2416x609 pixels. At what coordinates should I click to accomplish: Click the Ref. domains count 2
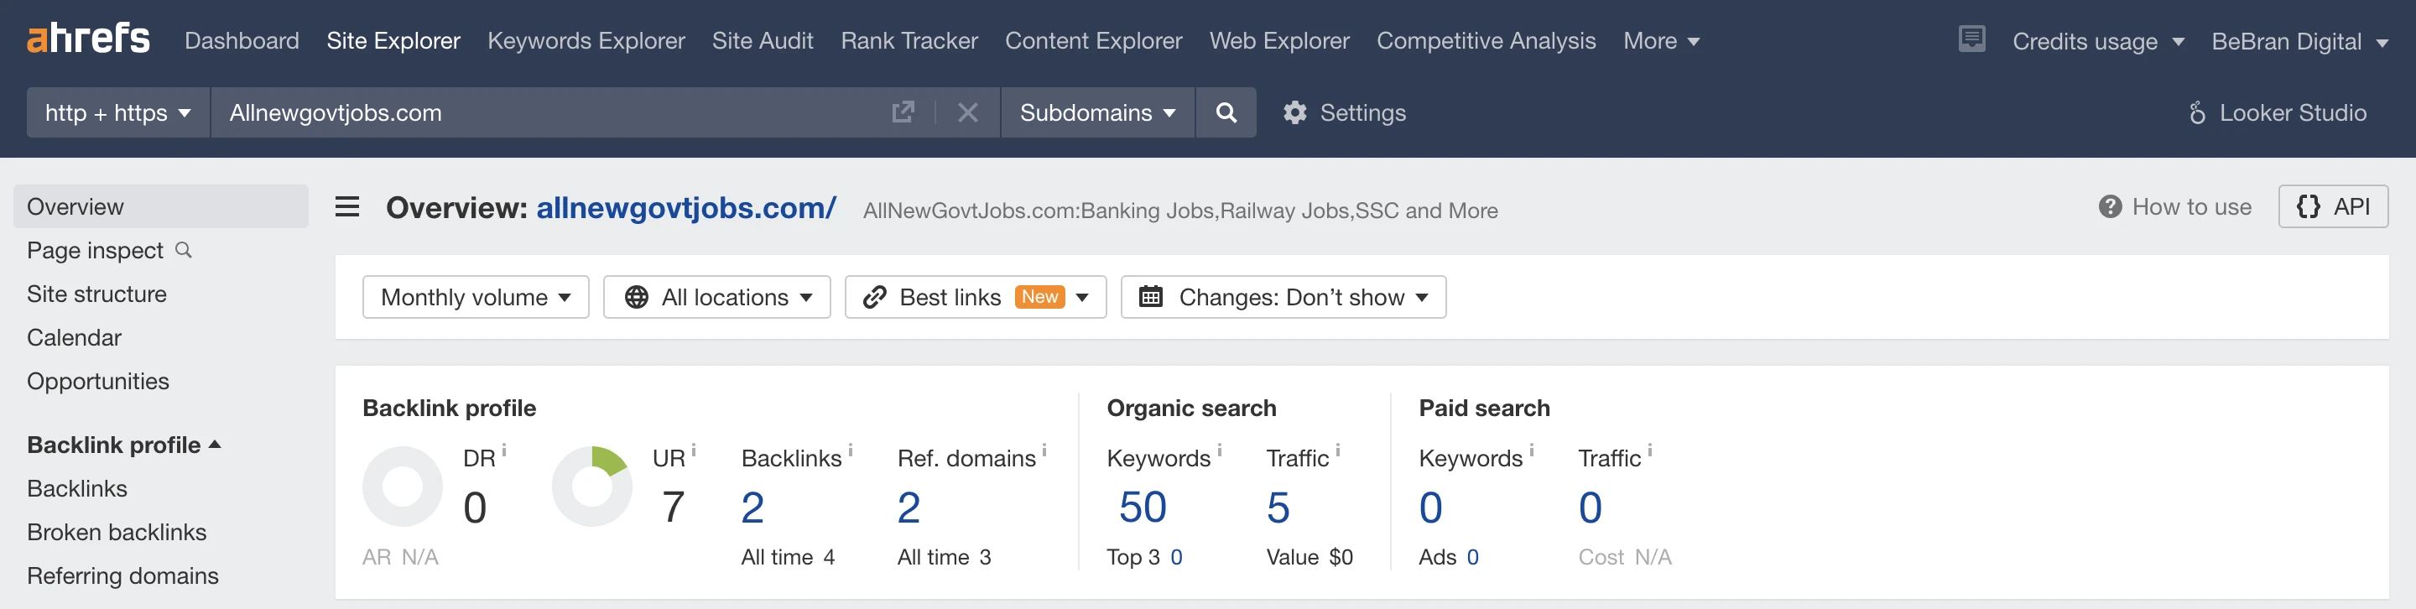(x=909, y=507)
